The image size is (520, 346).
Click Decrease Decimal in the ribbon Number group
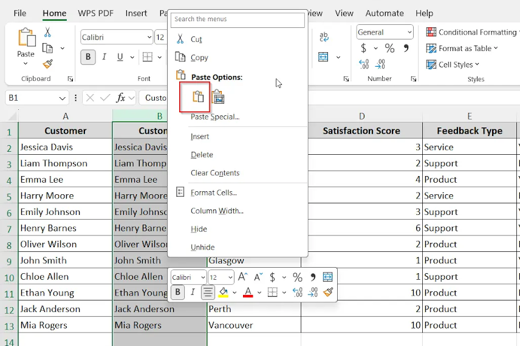click(x=380, y=64)
